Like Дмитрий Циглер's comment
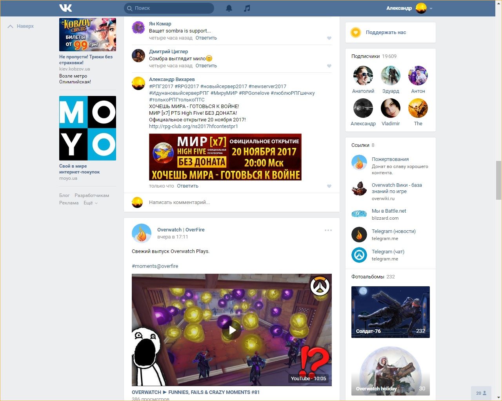 (x=329, y=66)
